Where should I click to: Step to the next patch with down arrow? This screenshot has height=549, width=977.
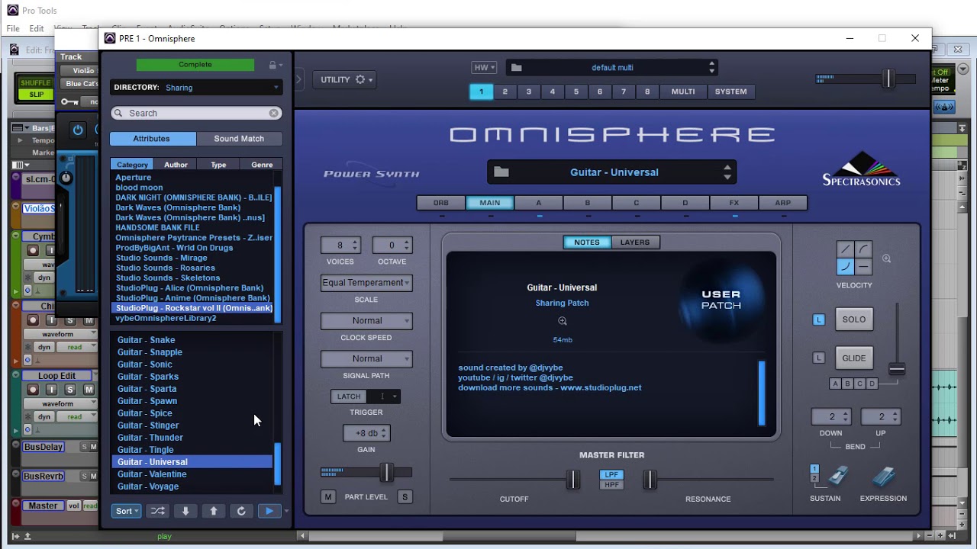(x=185, y=511)
